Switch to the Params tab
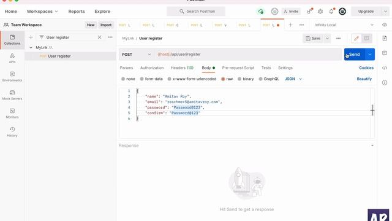Image resolution: width=392 pixels, height=221 pixels. (126, 68)
